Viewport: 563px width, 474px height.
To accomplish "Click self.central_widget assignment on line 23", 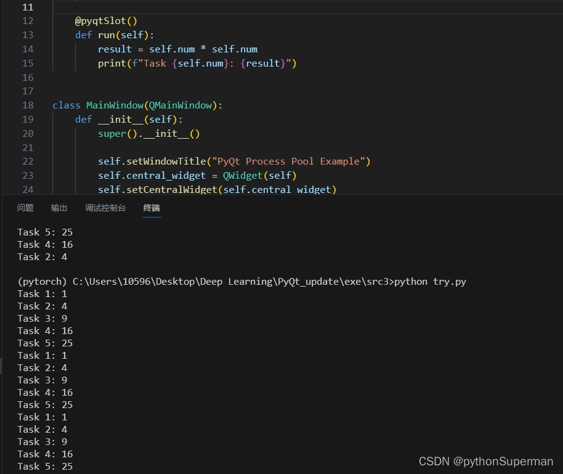I will (x=152, y=176).
